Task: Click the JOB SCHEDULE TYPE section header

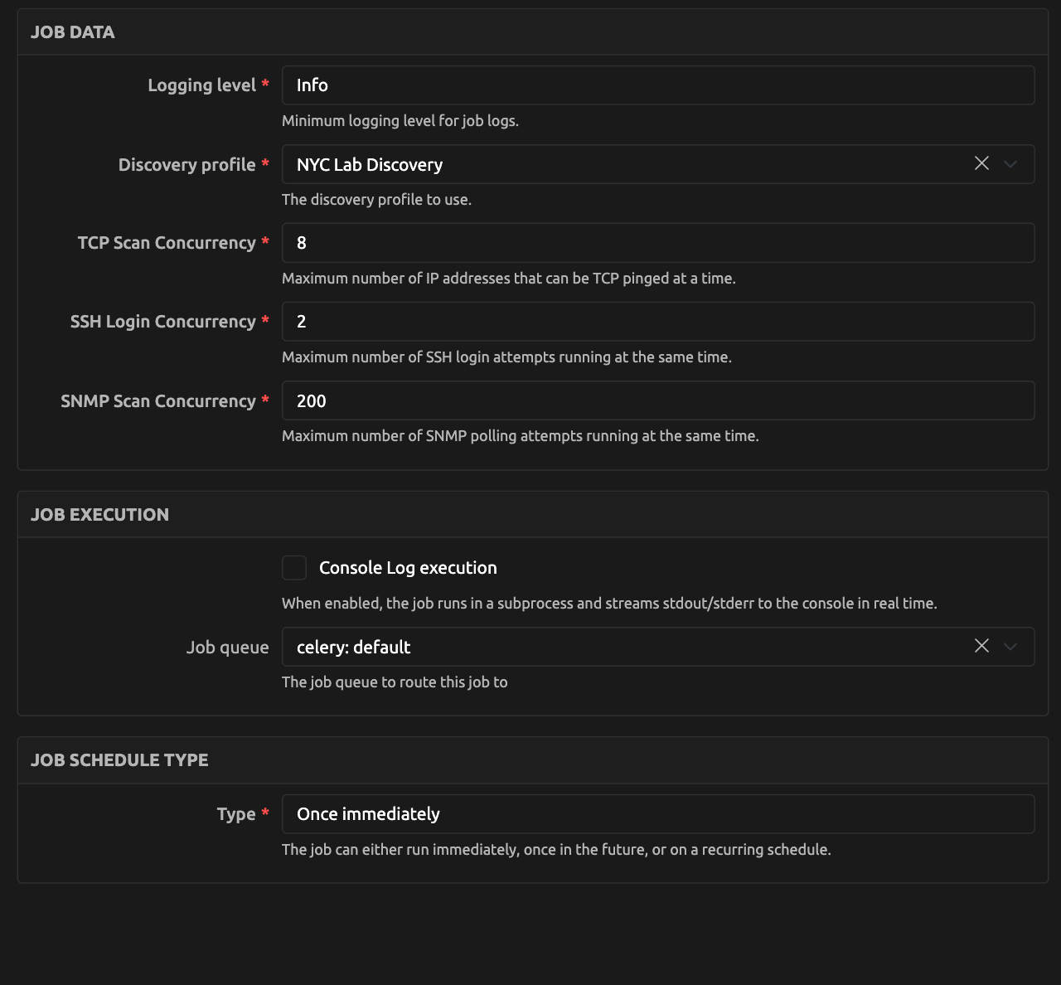Action: pyautogui.click(x=119, y=760)
